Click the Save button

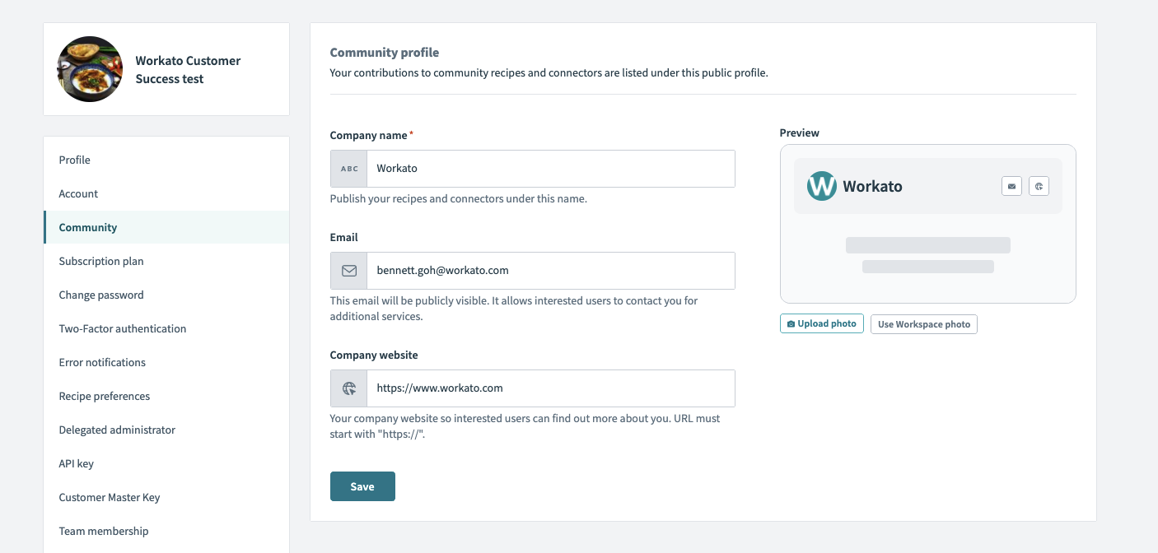tap(362, 486)
